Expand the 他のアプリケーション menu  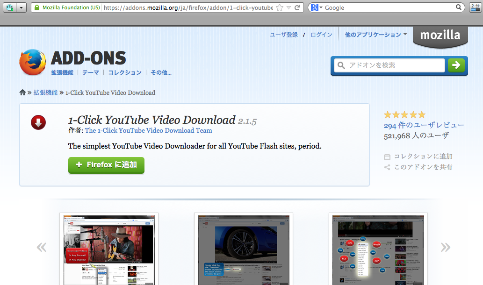click(x=375, y=35)
